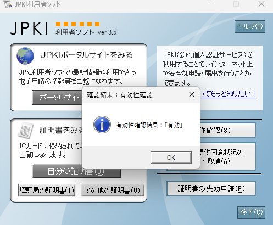Close the 確認結果 dialog with X

click(x=192, y=94)
